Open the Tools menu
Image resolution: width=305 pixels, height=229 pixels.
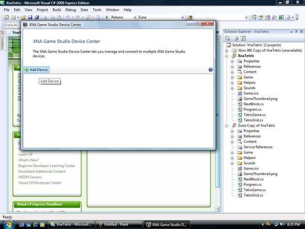[97, 10]
